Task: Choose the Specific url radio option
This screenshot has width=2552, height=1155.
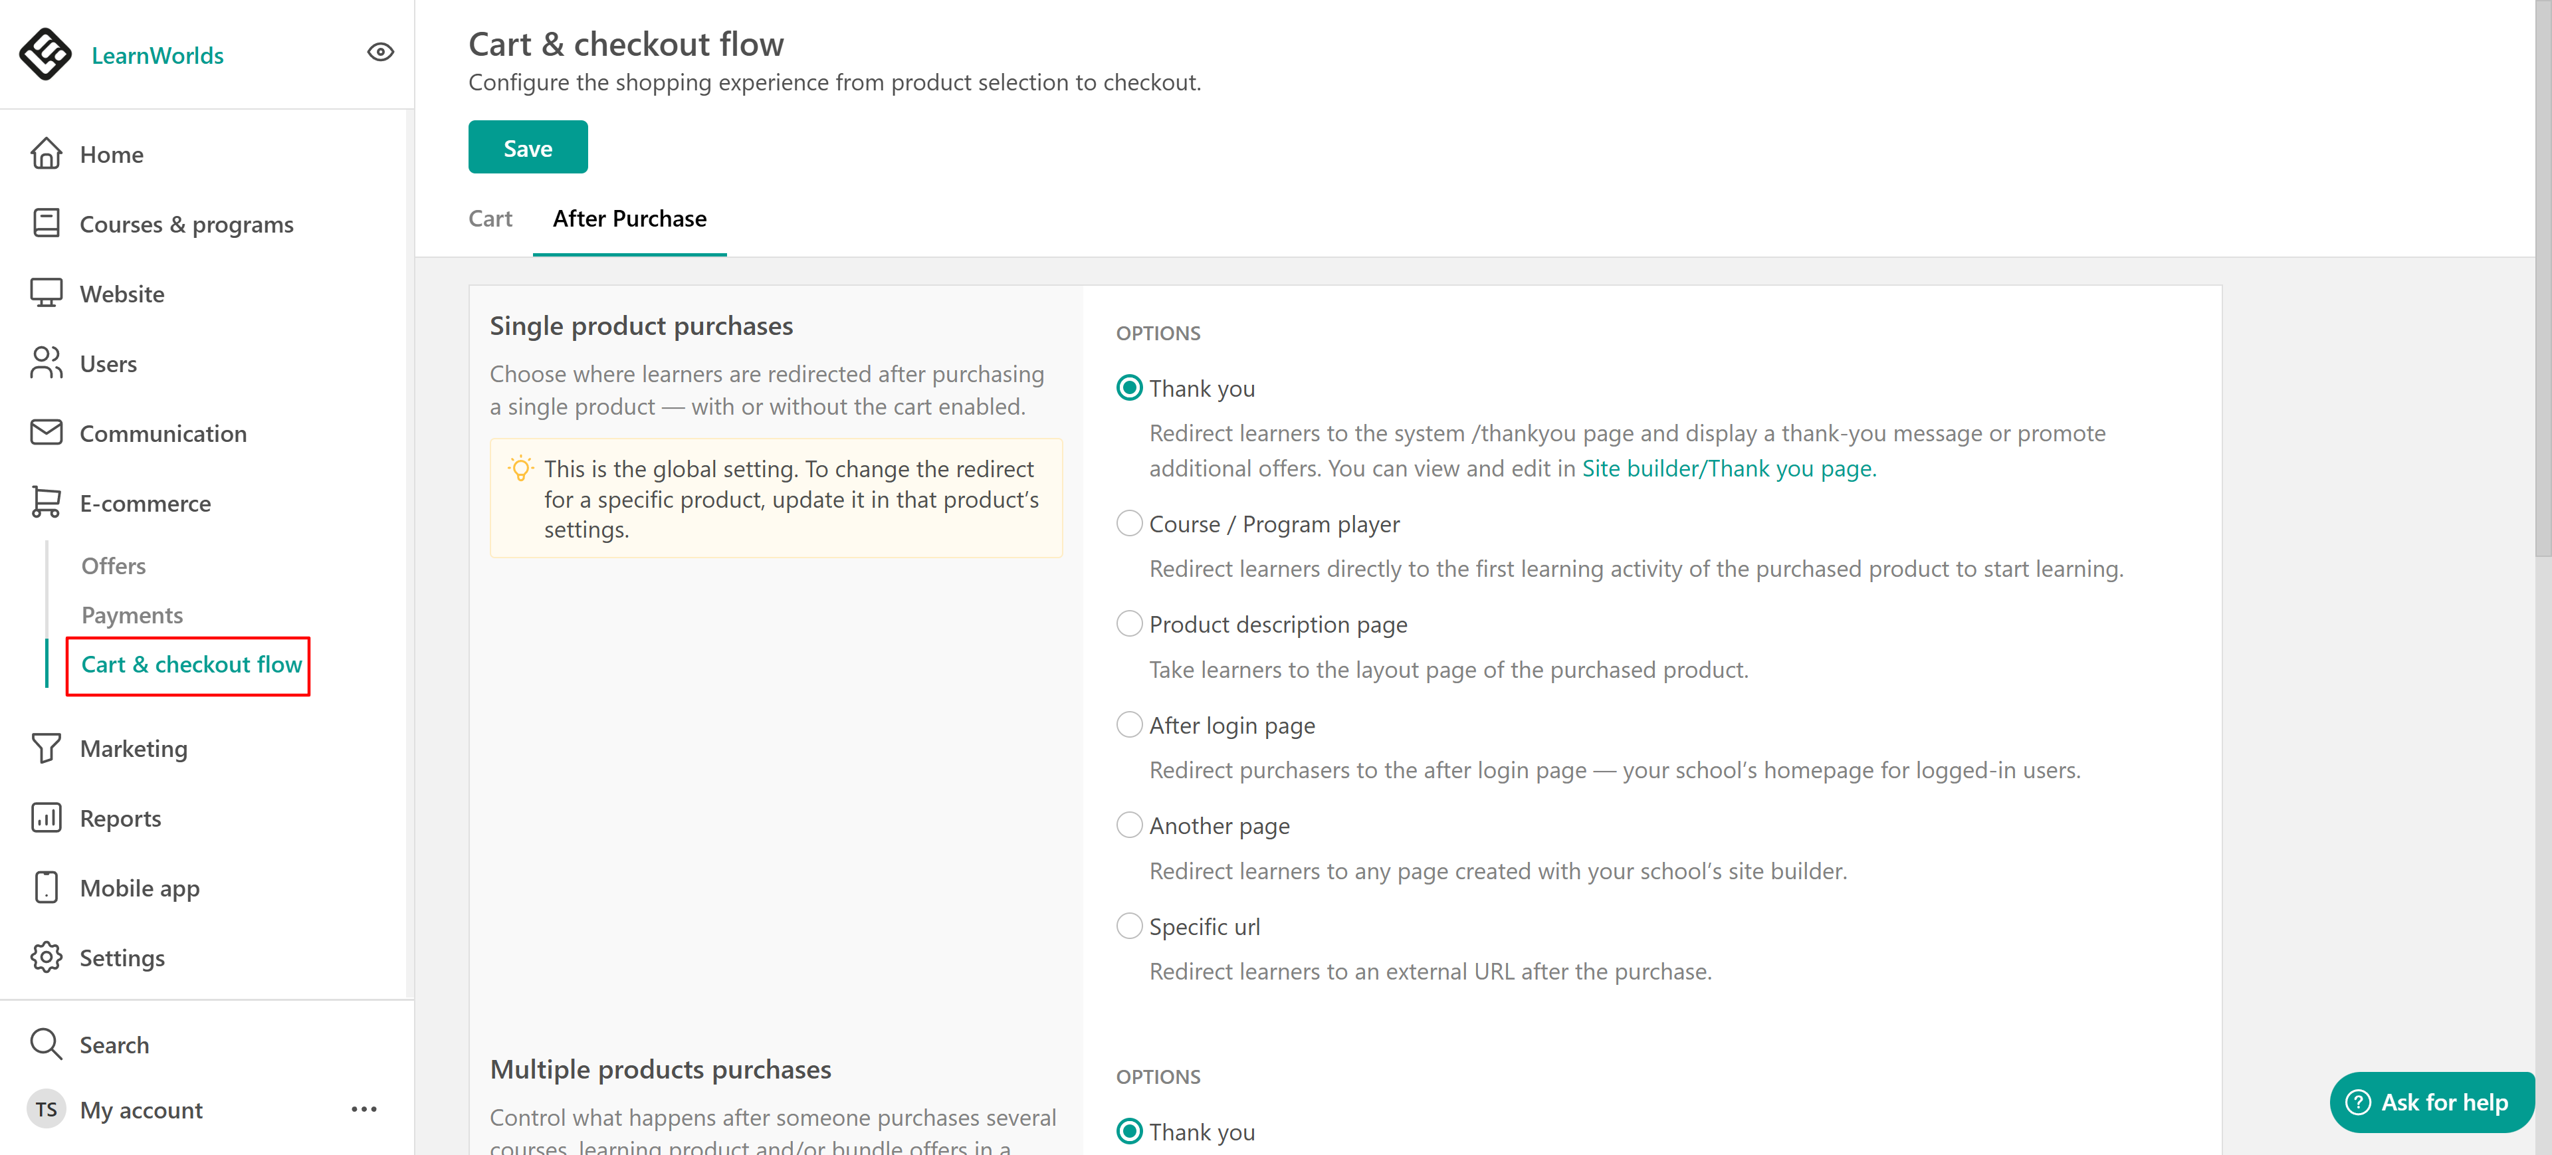Action: (x=1128, y=926)
